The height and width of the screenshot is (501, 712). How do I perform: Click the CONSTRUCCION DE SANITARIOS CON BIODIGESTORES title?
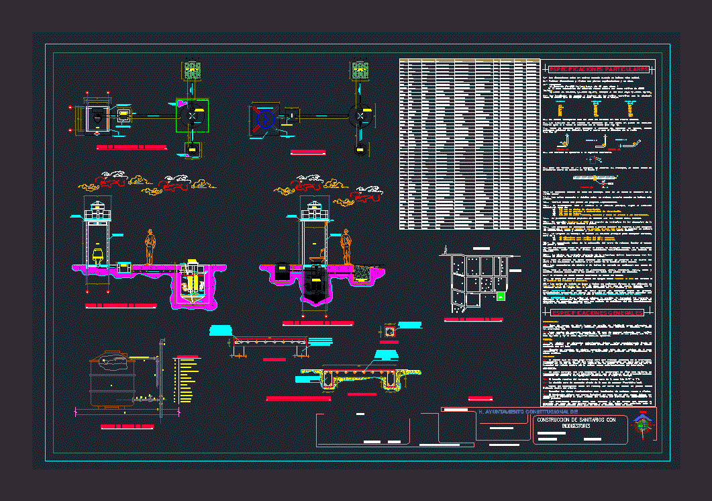point(576,422)
